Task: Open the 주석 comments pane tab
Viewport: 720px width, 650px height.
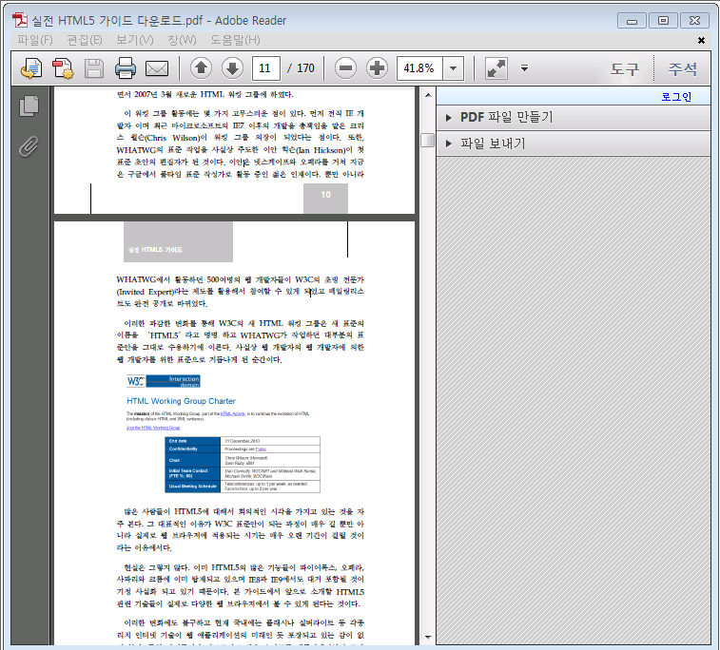Action: point(682,69)
